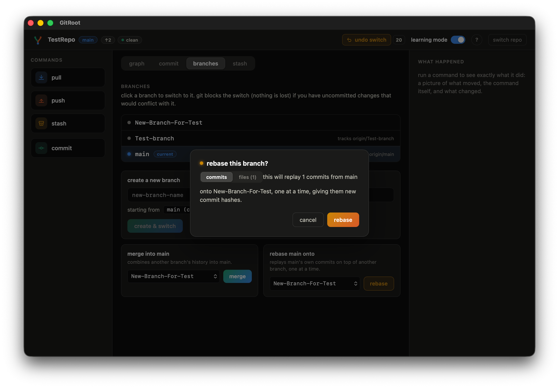Click the 20 counter badge
The width and height of the screenshot is (559, 388).
[399, 40]
